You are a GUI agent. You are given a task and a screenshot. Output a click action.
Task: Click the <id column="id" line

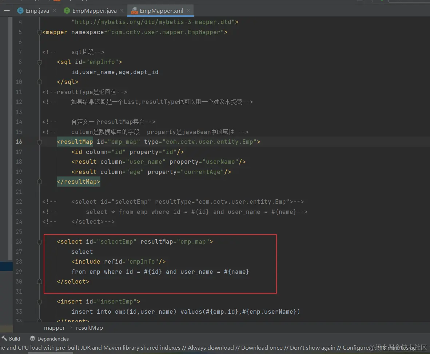coord(128,152)
